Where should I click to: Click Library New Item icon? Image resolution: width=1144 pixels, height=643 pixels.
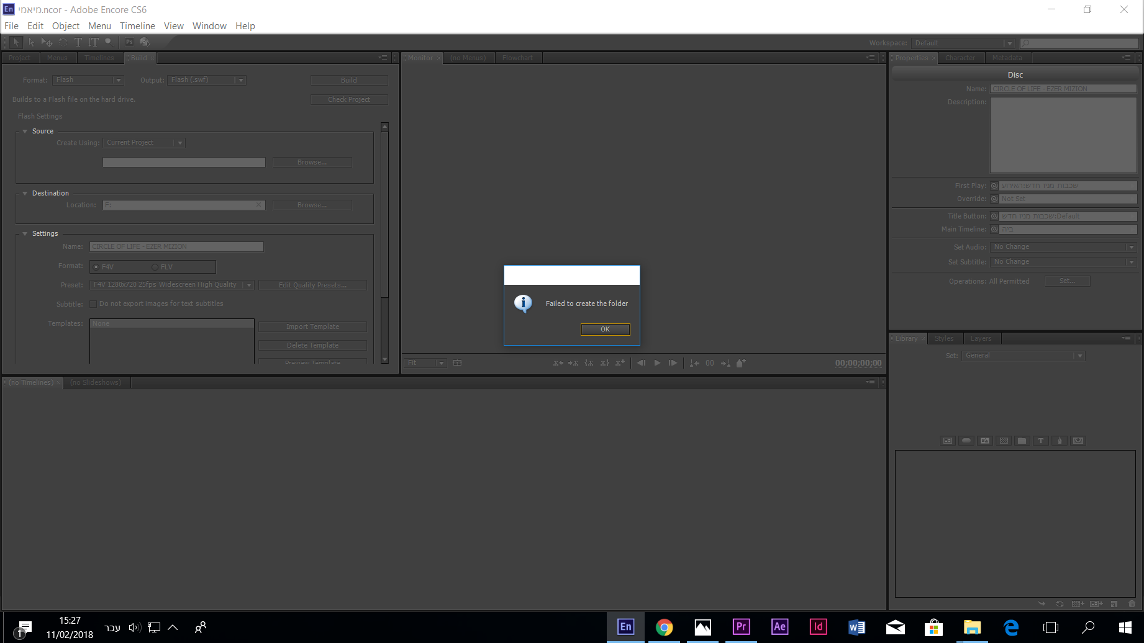tap(1114, 604)
